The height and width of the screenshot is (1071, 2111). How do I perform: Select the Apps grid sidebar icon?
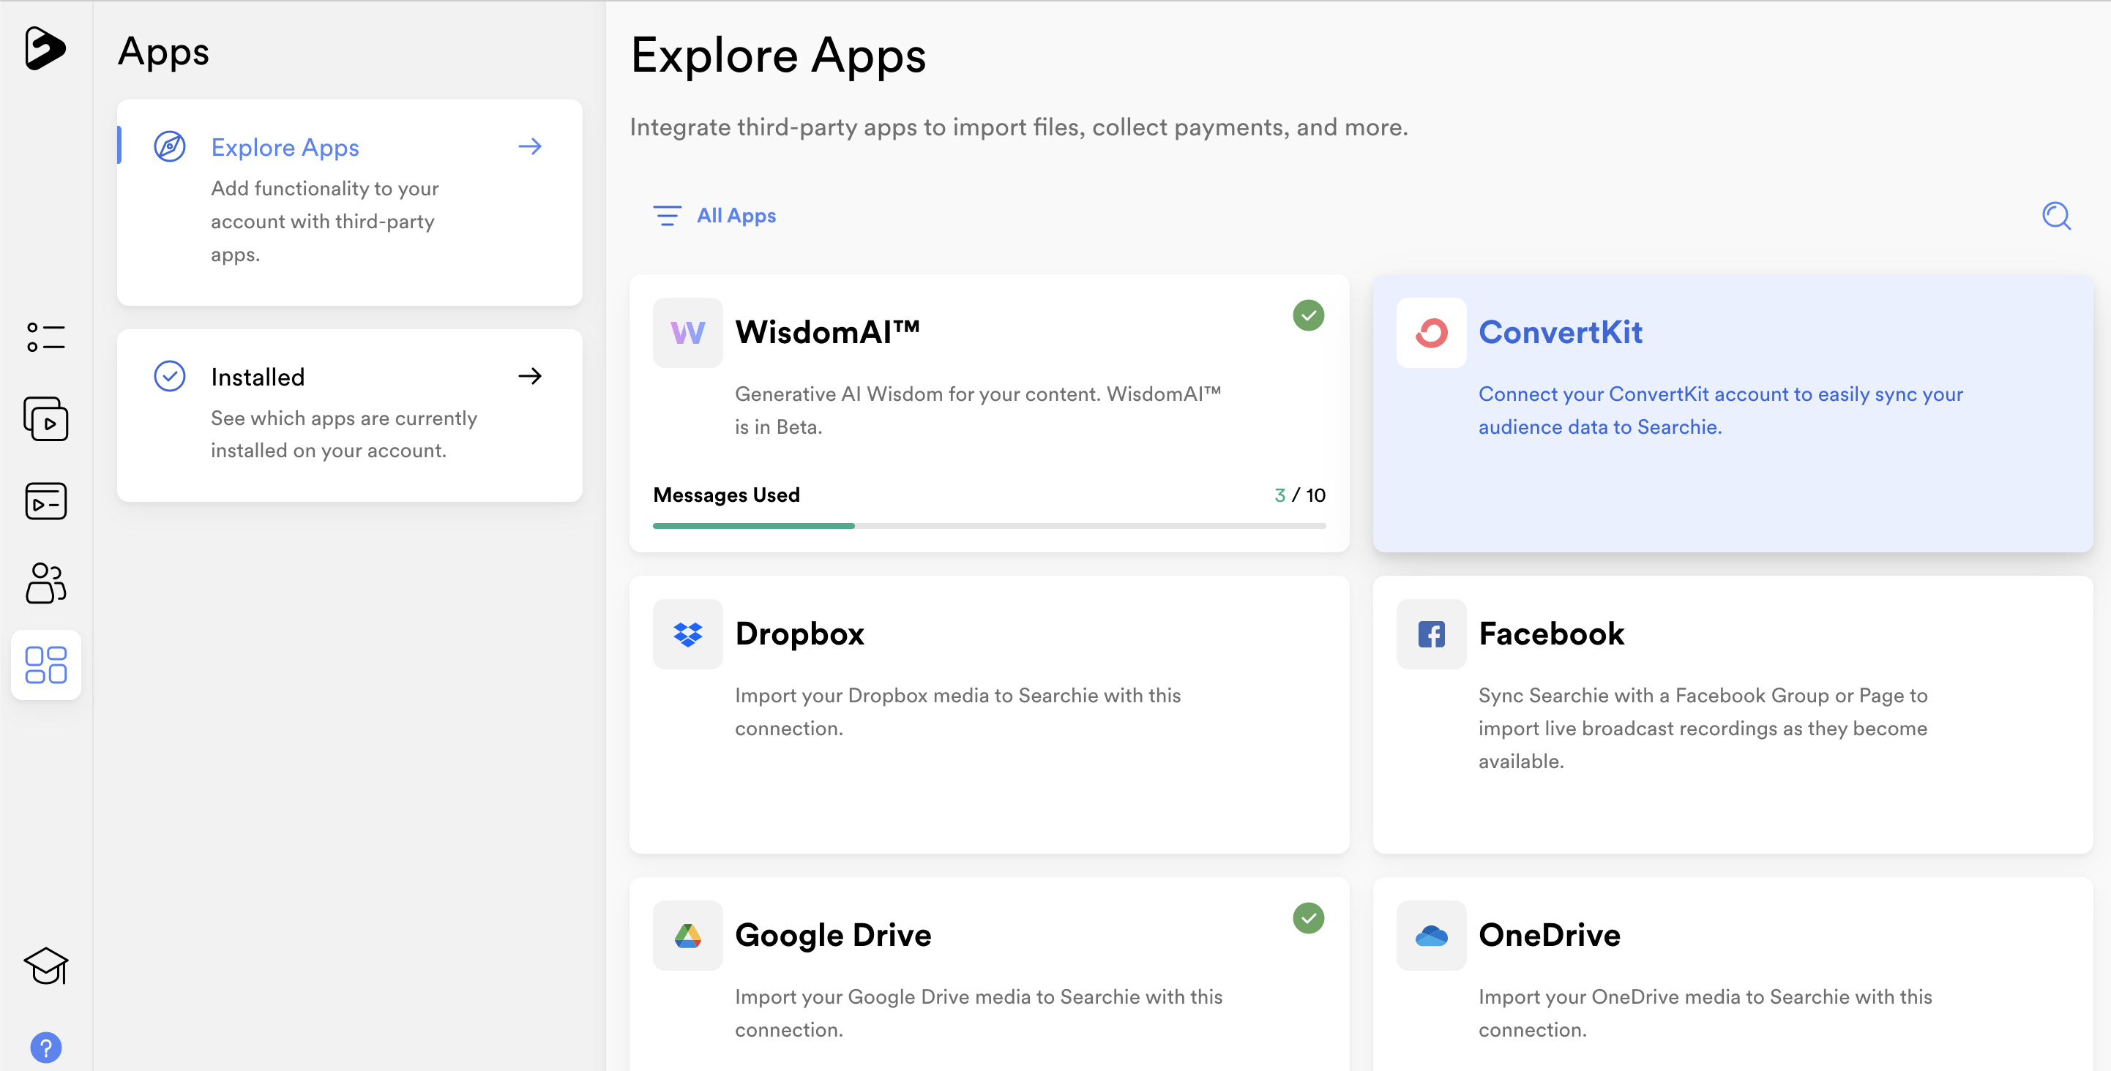tap(46, 665)
